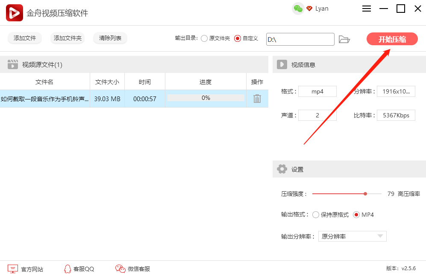
Task: Click the 格式 field showing mp4
Action: [317, 91]
